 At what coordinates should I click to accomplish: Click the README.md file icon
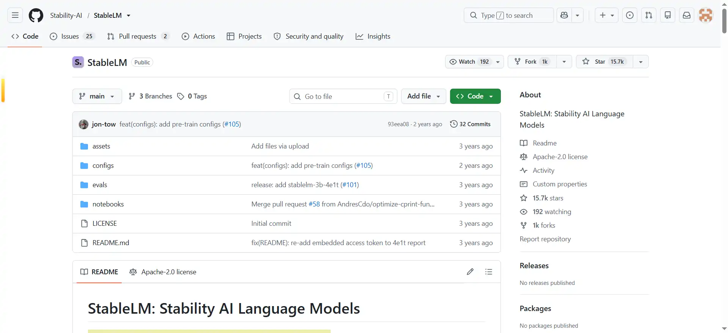coord(85,243)
